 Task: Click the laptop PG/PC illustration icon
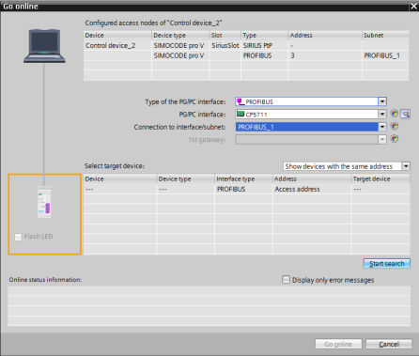click(44, 46)
